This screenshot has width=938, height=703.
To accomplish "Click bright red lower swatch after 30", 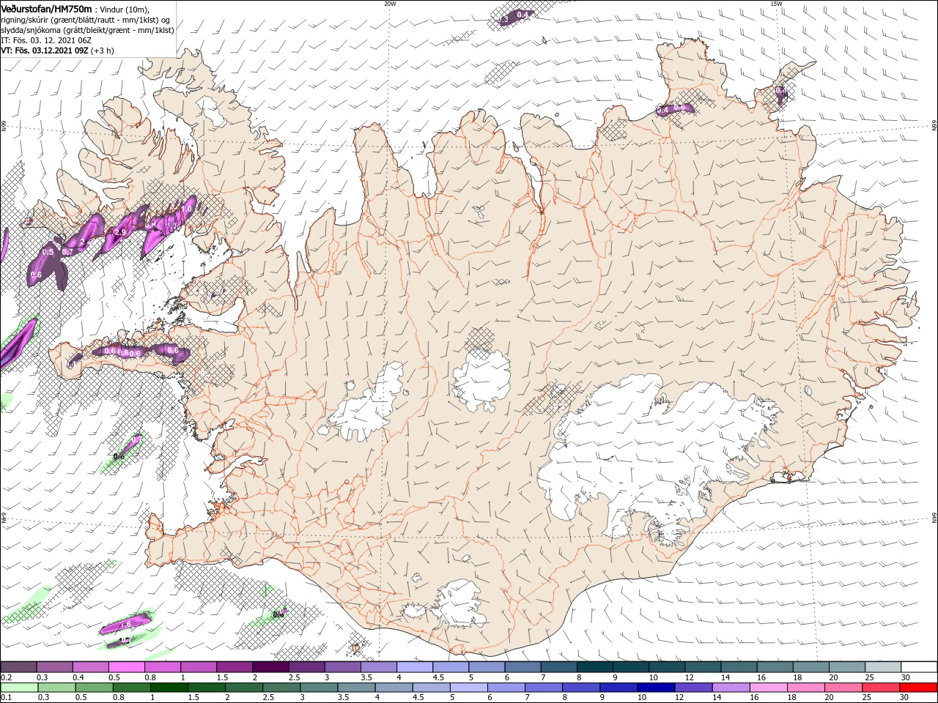I will (x=918, y=688).
